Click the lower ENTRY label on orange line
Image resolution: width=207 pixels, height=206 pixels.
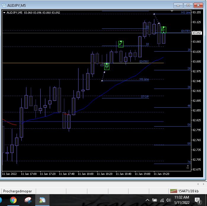click(144, 61)
